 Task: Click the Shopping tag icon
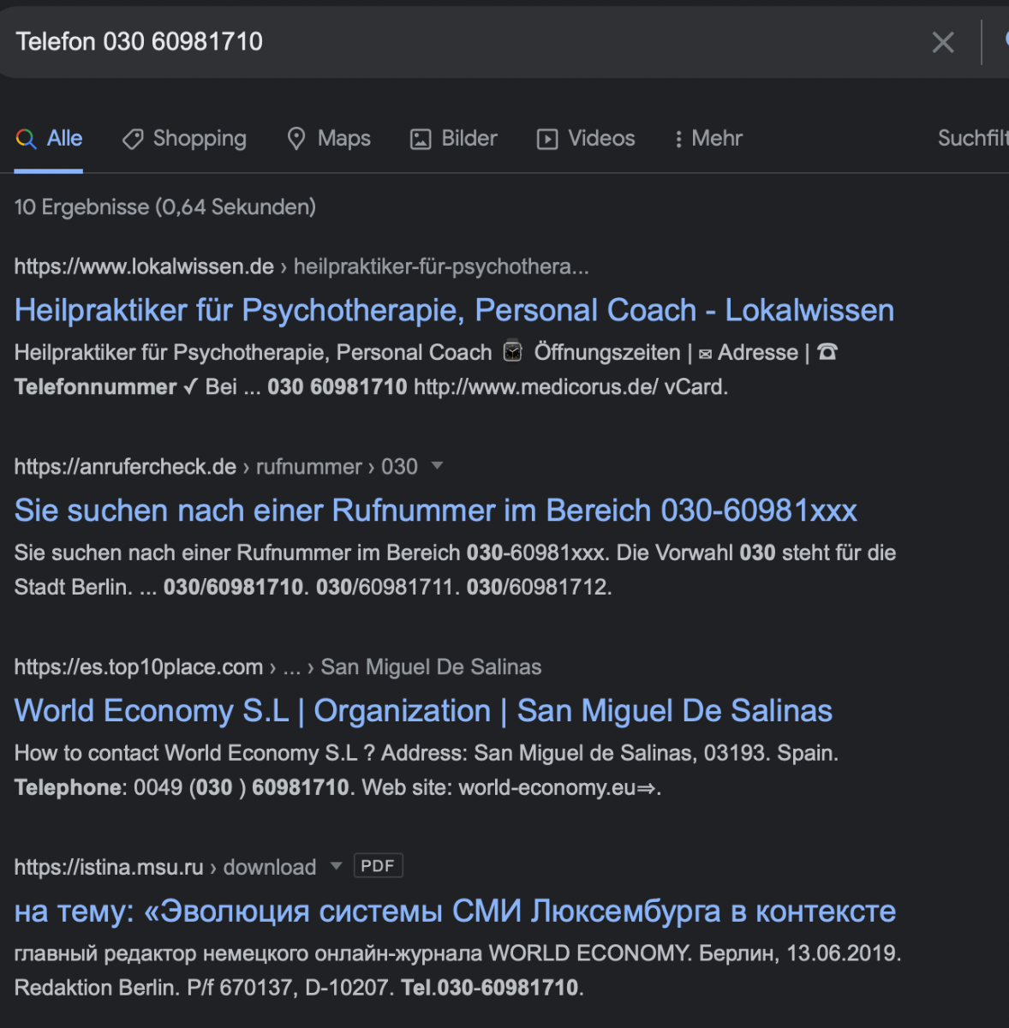pyautogui.click(x=133, y=139)
